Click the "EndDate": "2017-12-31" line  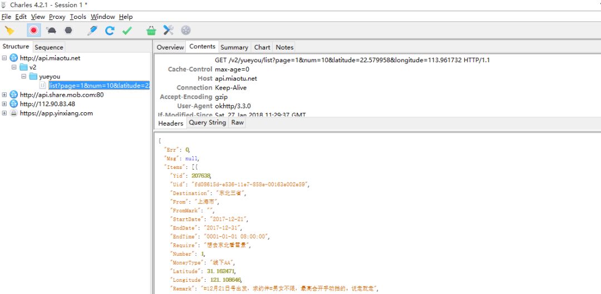pos(206,228)
